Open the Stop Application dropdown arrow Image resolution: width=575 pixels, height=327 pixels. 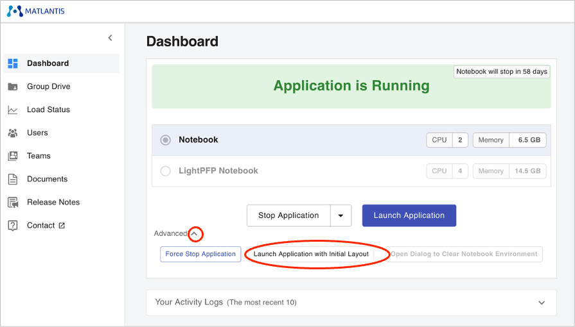point(341,215)
